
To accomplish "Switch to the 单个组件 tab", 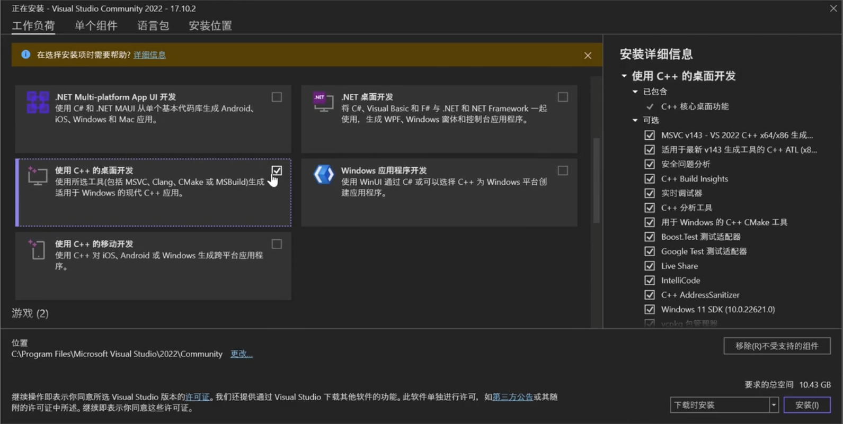I will pyautogui.click(x=96, y=26).
